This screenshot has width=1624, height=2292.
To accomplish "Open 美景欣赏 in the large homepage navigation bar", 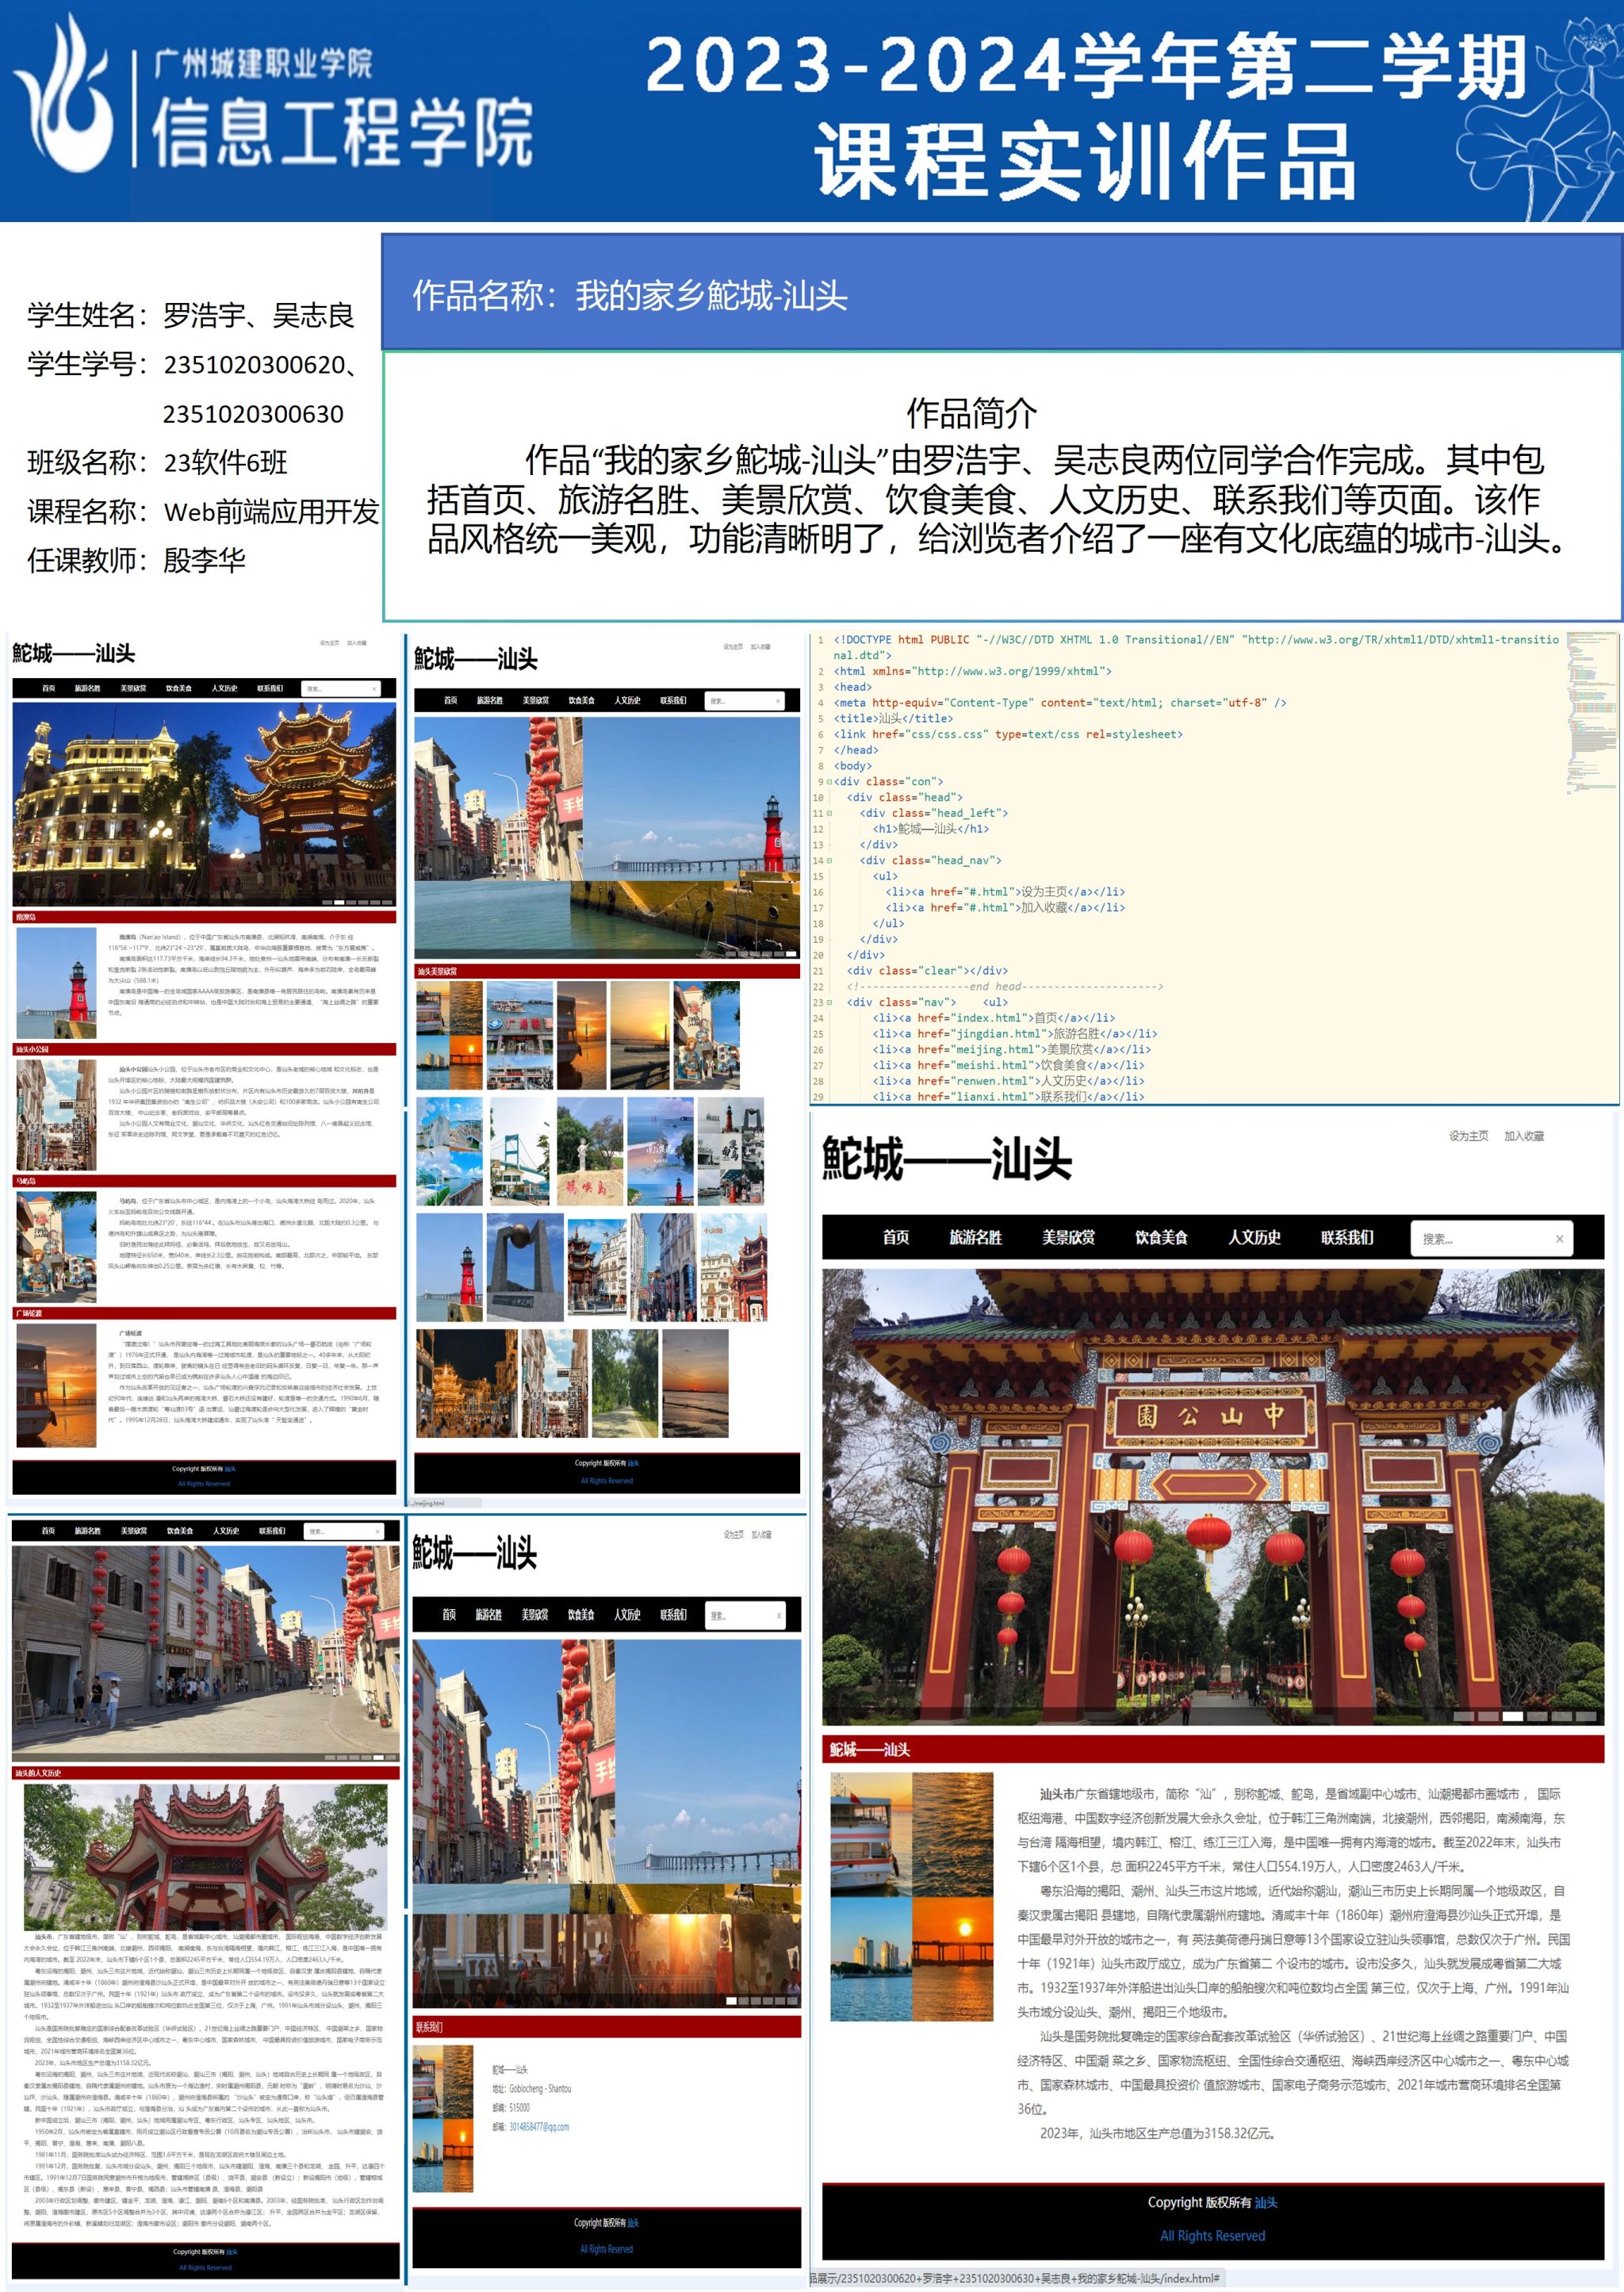I will (x=1068, y=1238).
